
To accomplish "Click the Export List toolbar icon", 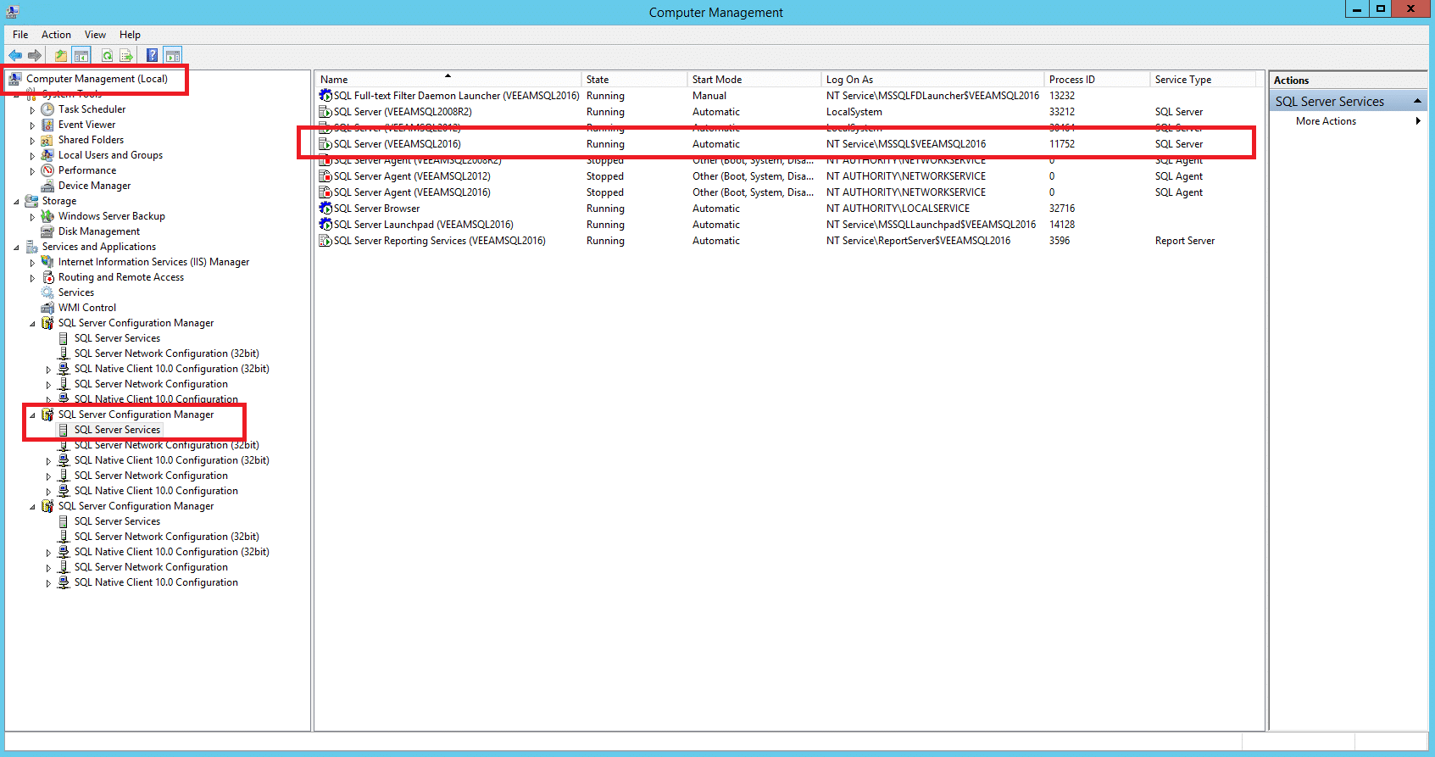I will point(126,56).
